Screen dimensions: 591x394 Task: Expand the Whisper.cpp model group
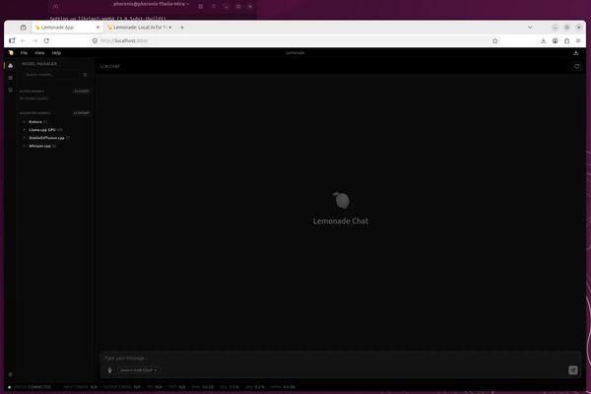[39, 146]
